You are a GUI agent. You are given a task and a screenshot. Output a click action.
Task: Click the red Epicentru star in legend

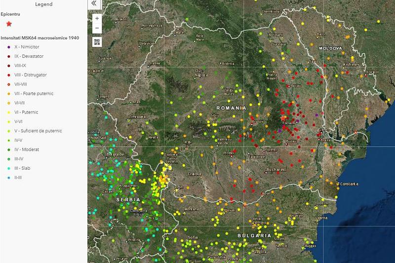pyautogui.click(x=9, y=24)
